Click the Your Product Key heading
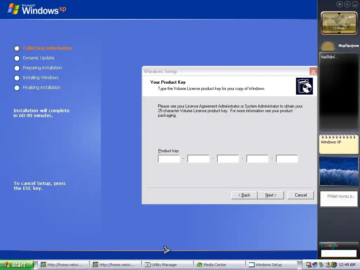The image size is (360, 270). pos(168,82)
